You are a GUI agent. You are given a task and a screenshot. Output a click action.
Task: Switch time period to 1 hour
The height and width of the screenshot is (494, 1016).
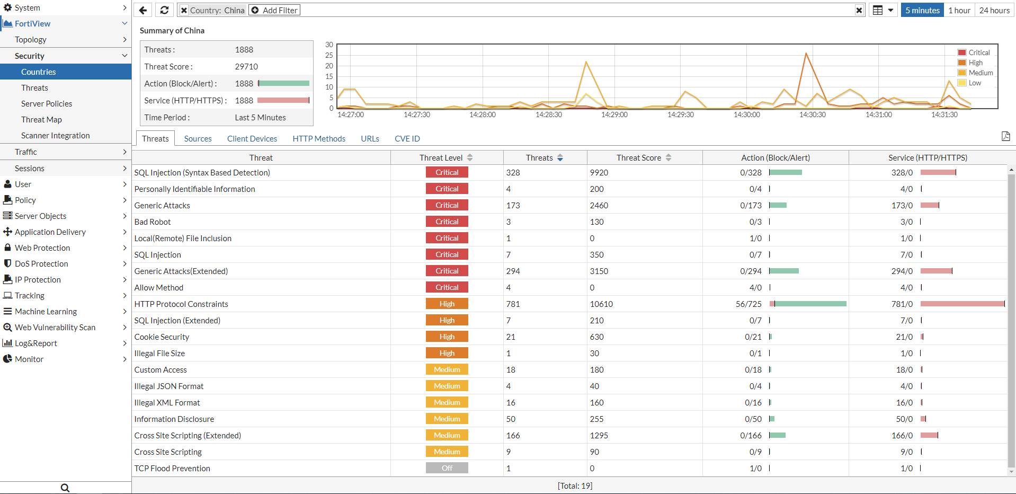click(959, 10)
